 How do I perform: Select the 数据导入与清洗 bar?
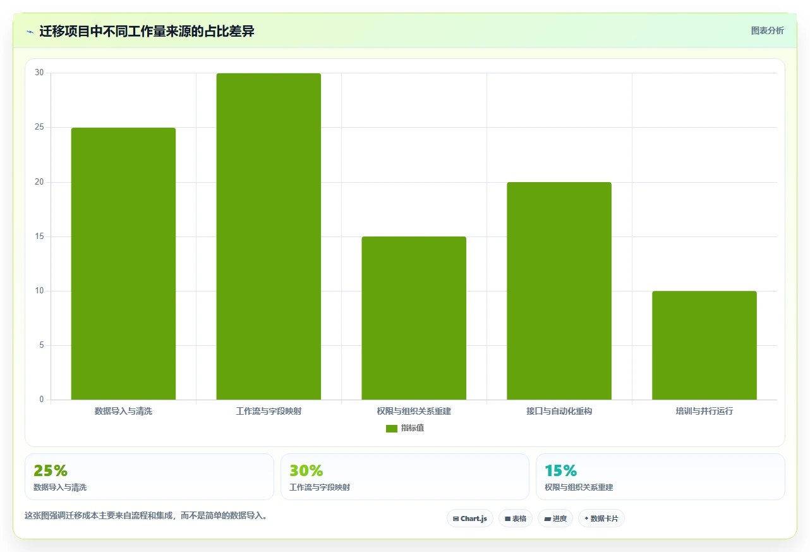coord(123,264)
